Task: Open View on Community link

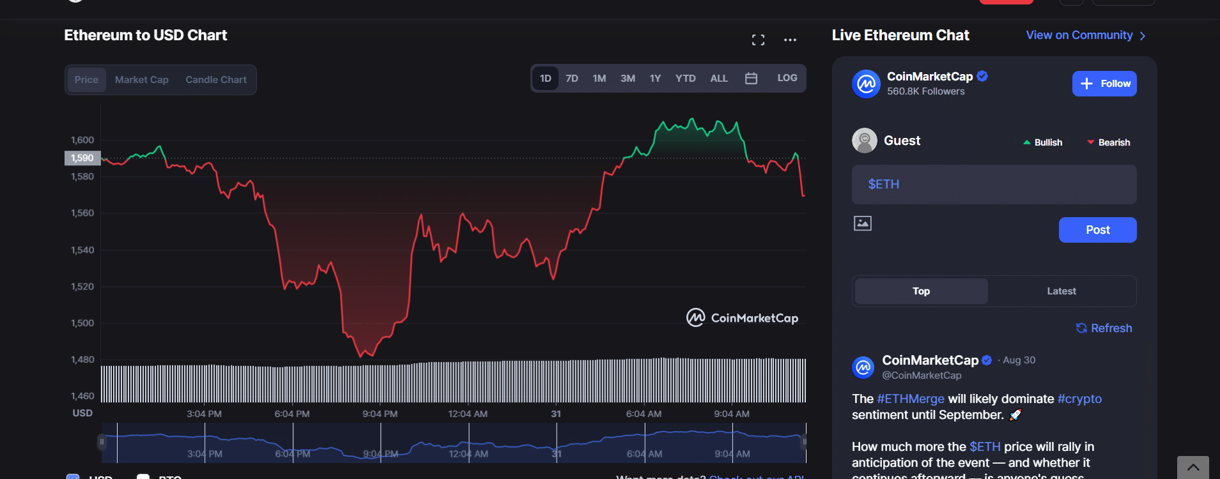Action: click(1086, 35)
